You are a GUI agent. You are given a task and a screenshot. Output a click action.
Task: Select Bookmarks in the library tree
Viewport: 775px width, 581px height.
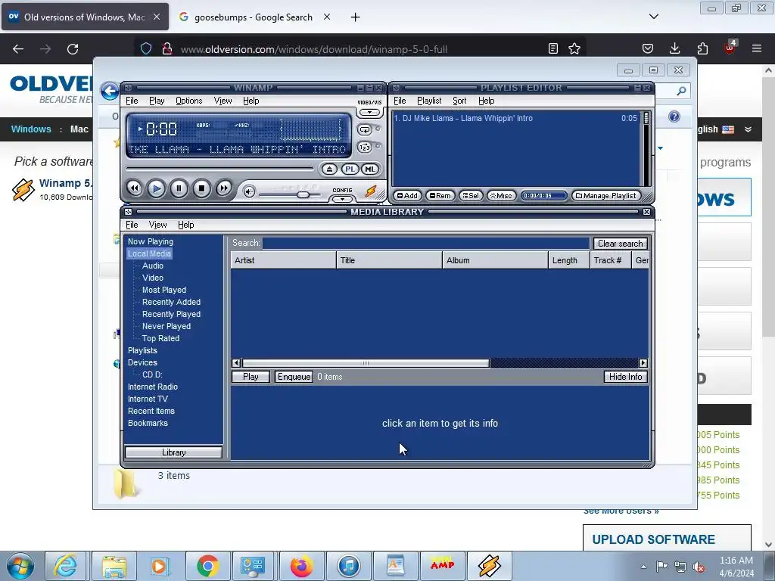pyautogui.click(x=148, y=423)
